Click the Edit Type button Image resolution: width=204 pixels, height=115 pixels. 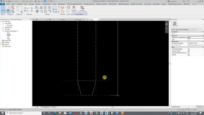(x=200, y=30)
